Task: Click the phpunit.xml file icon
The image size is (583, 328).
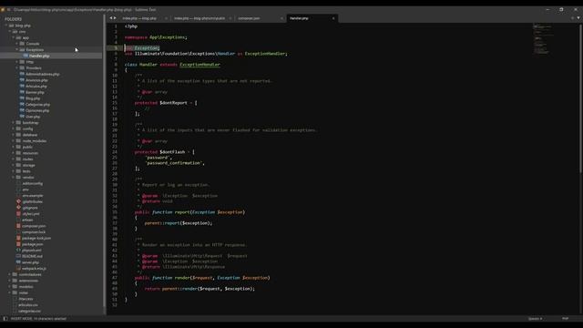Action: tap(18, 250)
